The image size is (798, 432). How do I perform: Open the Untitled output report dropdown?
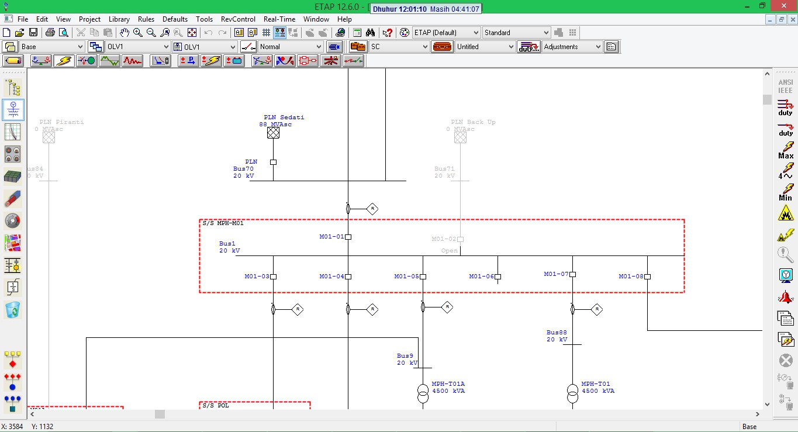coord(485,47)
